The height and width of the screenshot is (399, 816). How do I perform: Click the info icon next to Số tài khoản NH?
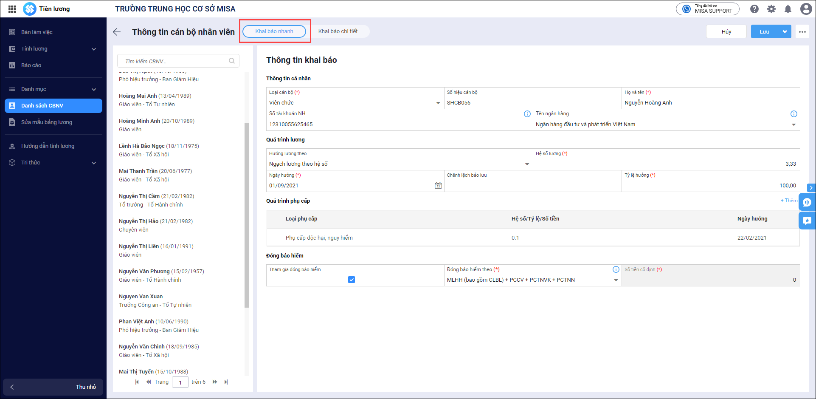[527, 114]
